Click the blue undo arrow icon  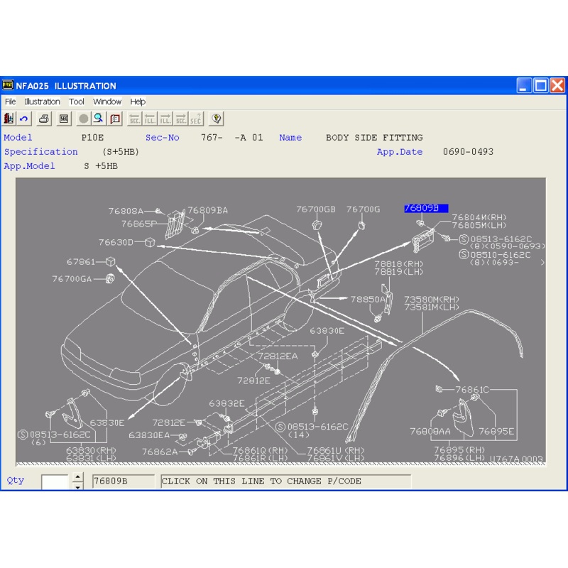click(x=24, y=119)
